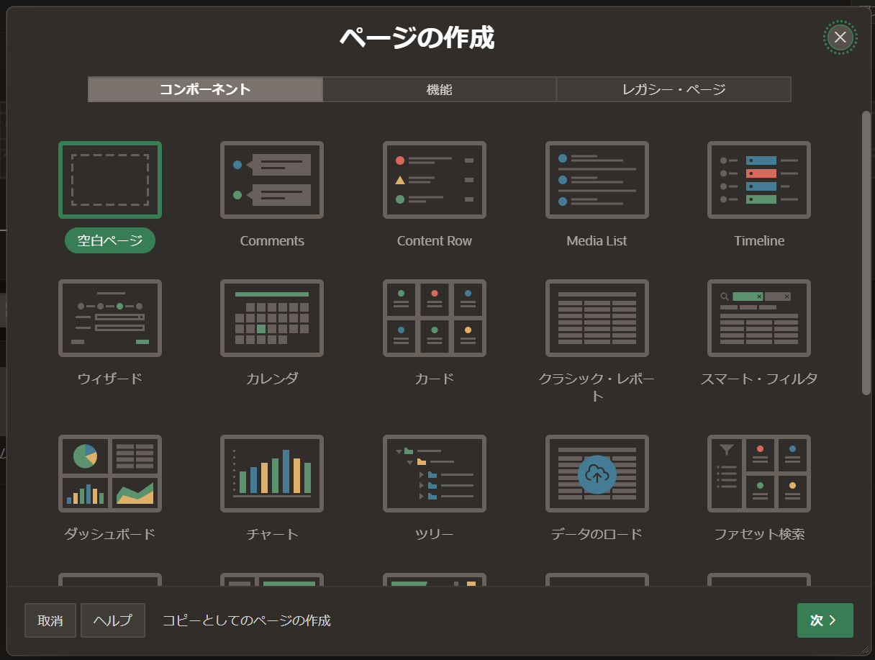Click the カード label text
Viewport: 875px width, 660px height.
435,379
